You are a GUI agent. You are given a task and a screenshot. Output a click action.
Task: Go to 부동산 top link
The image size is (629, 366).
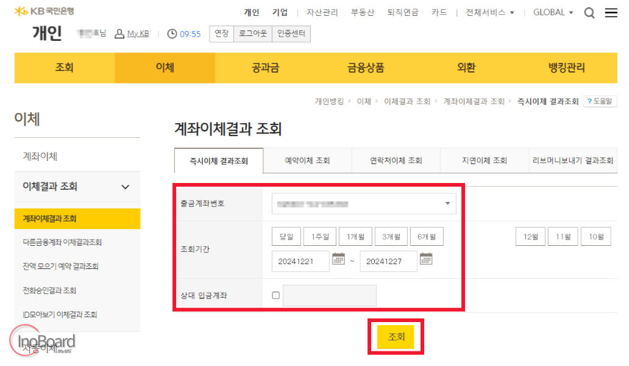[x=362, y=12]
